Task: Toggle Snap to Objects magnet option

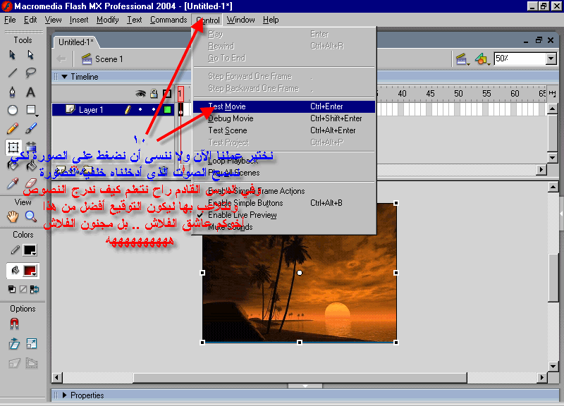Action: (x=14, y=324)
